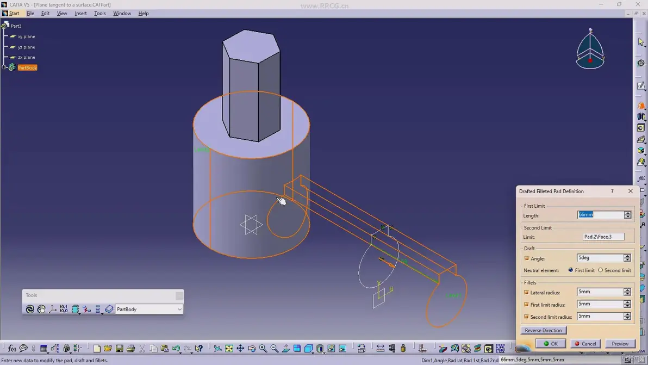Click the Save file icon
This screenshot has height=365, width=648.
pos(120,349)
